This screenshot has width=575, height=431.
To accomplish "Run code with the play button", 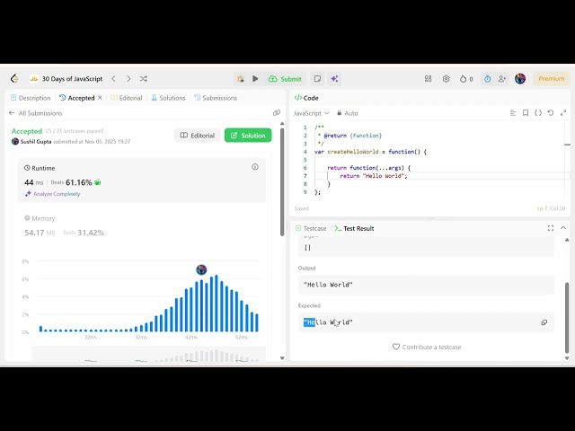I will pyautogui.click(x=255, y=79).
